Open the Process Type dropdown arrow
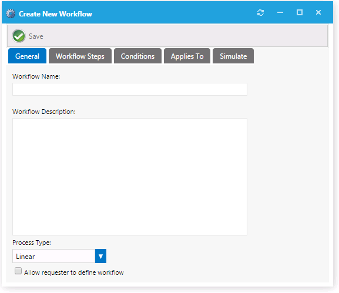This screenshot has width=339, height=293. tap(100, 256)
